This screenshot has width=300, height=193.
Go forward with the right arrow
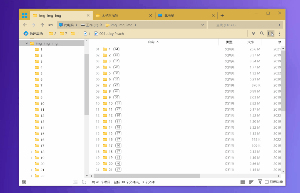[33, 25]
